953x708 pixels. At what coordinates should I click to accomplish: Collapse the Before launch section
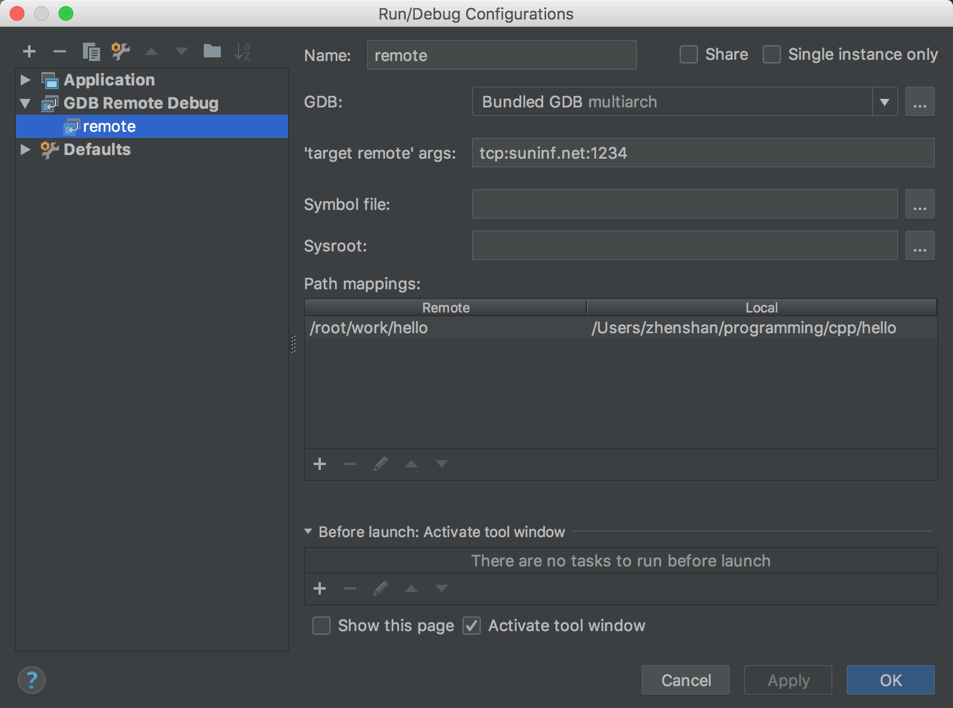(308, 532)
